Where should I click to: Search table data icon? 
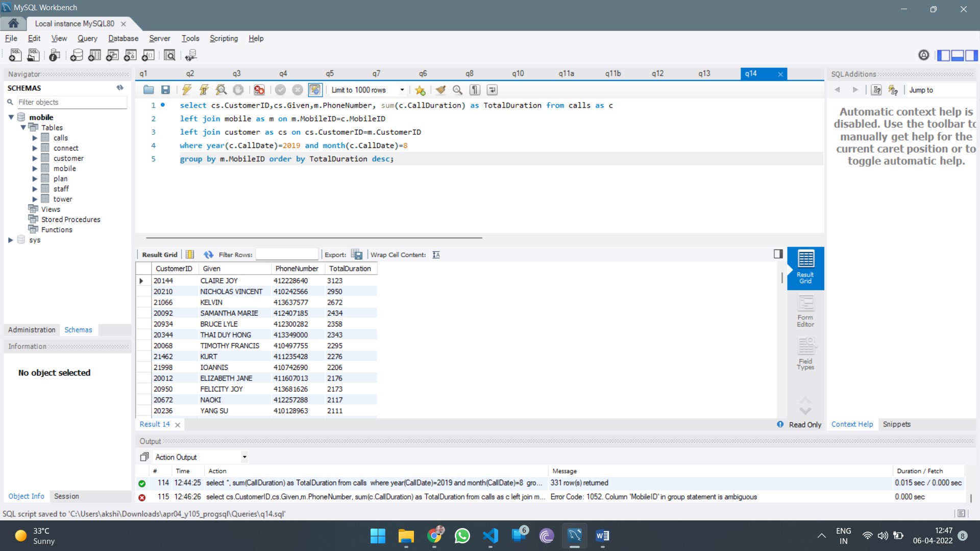pyautogui.click(x=169, y=55)
